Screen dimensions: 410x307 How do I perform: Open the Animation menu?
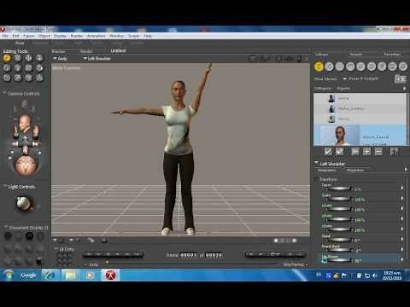tap(96, 36)
